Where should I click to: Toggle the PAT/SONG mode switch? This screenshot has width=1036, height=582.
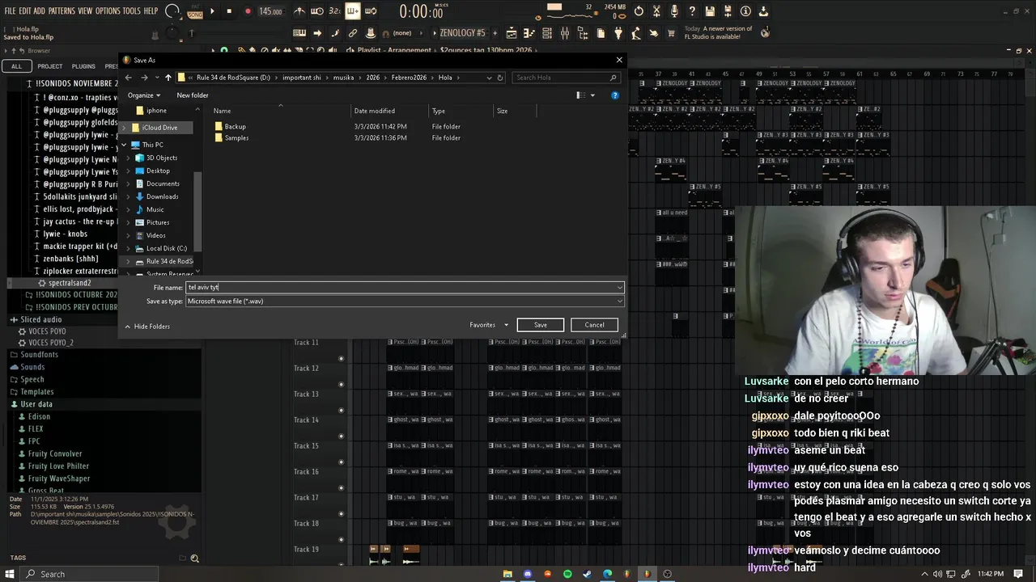tap(195, 11)
